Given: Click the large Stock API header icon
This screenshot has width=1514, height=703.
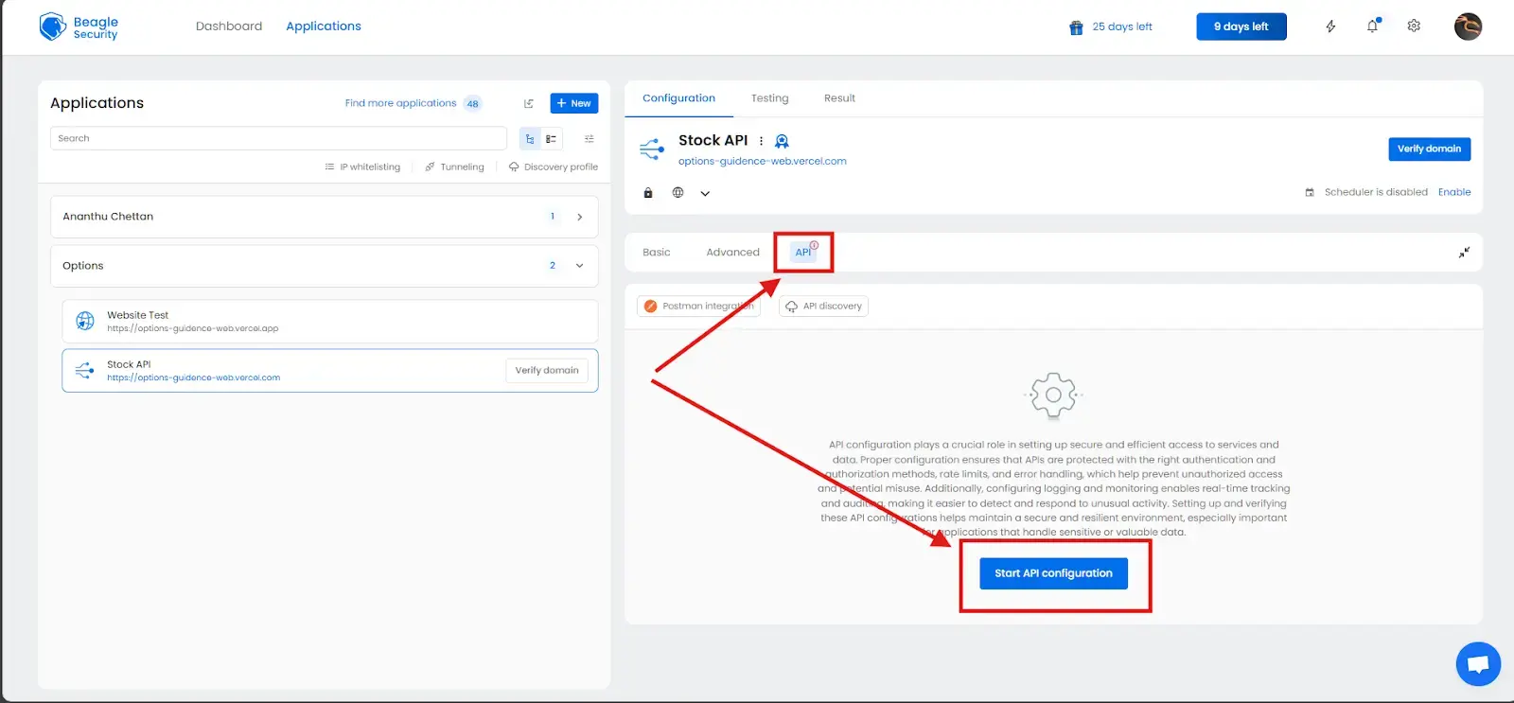Looking at the screenshot, I should (652, 149).
